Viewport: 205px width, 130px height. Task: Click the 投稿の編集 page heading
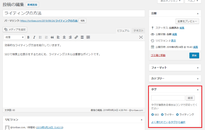pos(13,5)
